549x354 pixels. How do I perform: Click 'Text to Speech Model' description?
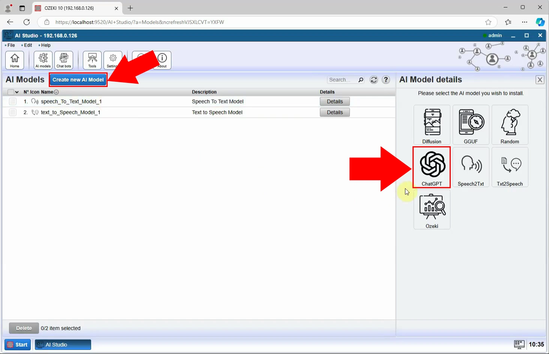217,112
